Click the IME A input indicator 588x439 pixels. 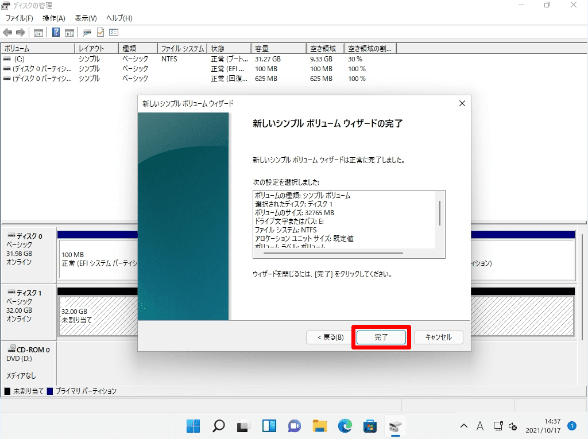pos(480,426)
